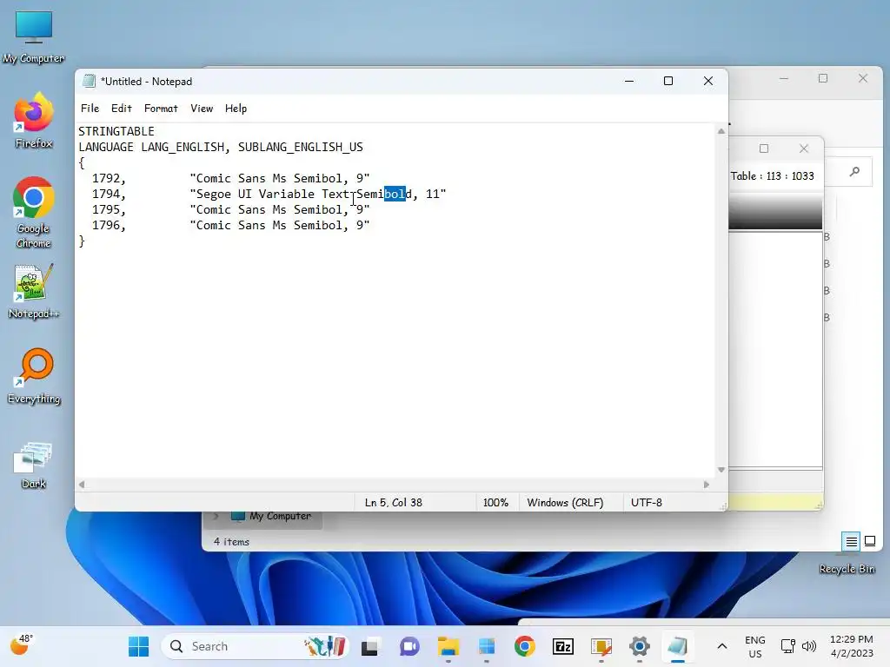Open the Notepad File menu
The width and height of the screenshot is (890, 667).
point(90,109)
